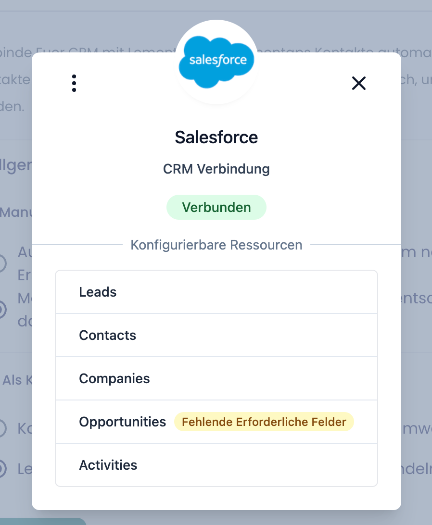Viewport: 432px width, 525px height.
Task: Select background radio button beside 'Ko' text
Action: tap(2, 428)
